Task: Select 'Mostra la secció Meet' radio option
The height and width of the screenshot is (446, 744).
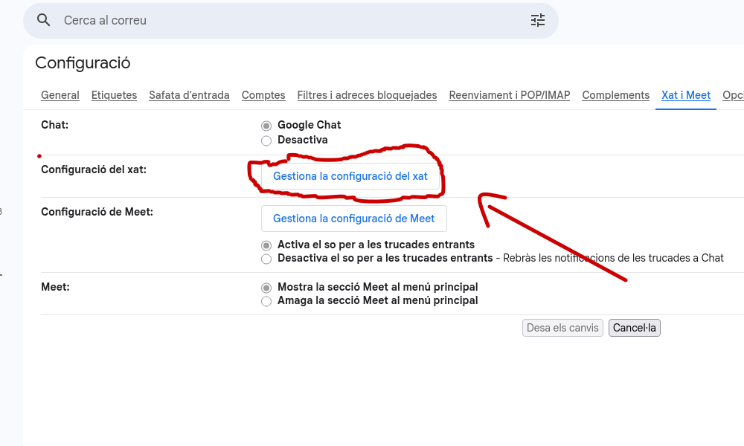Action: pyautogui.click(x=266, y=288)
